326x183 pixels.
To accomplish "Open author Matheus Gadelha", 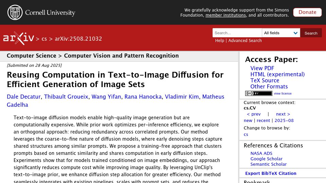I will click(213, 97).
